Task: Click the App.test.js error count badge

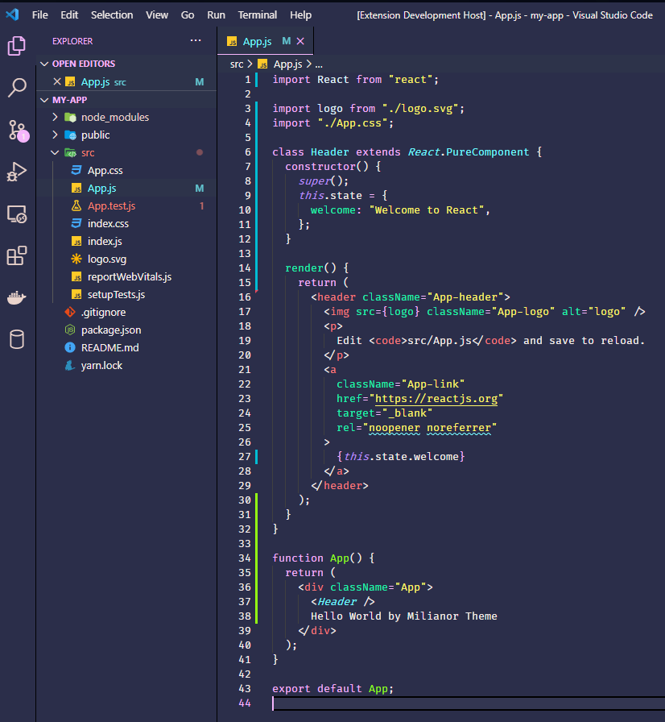Action: coord(201,205)
